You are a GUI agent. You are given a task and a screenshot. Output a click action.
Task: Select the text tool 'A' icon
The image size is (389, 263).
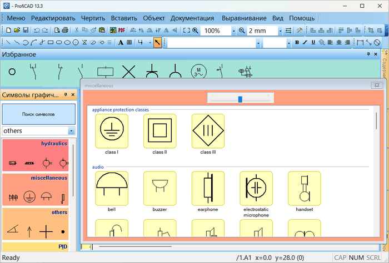pos(121,42)
